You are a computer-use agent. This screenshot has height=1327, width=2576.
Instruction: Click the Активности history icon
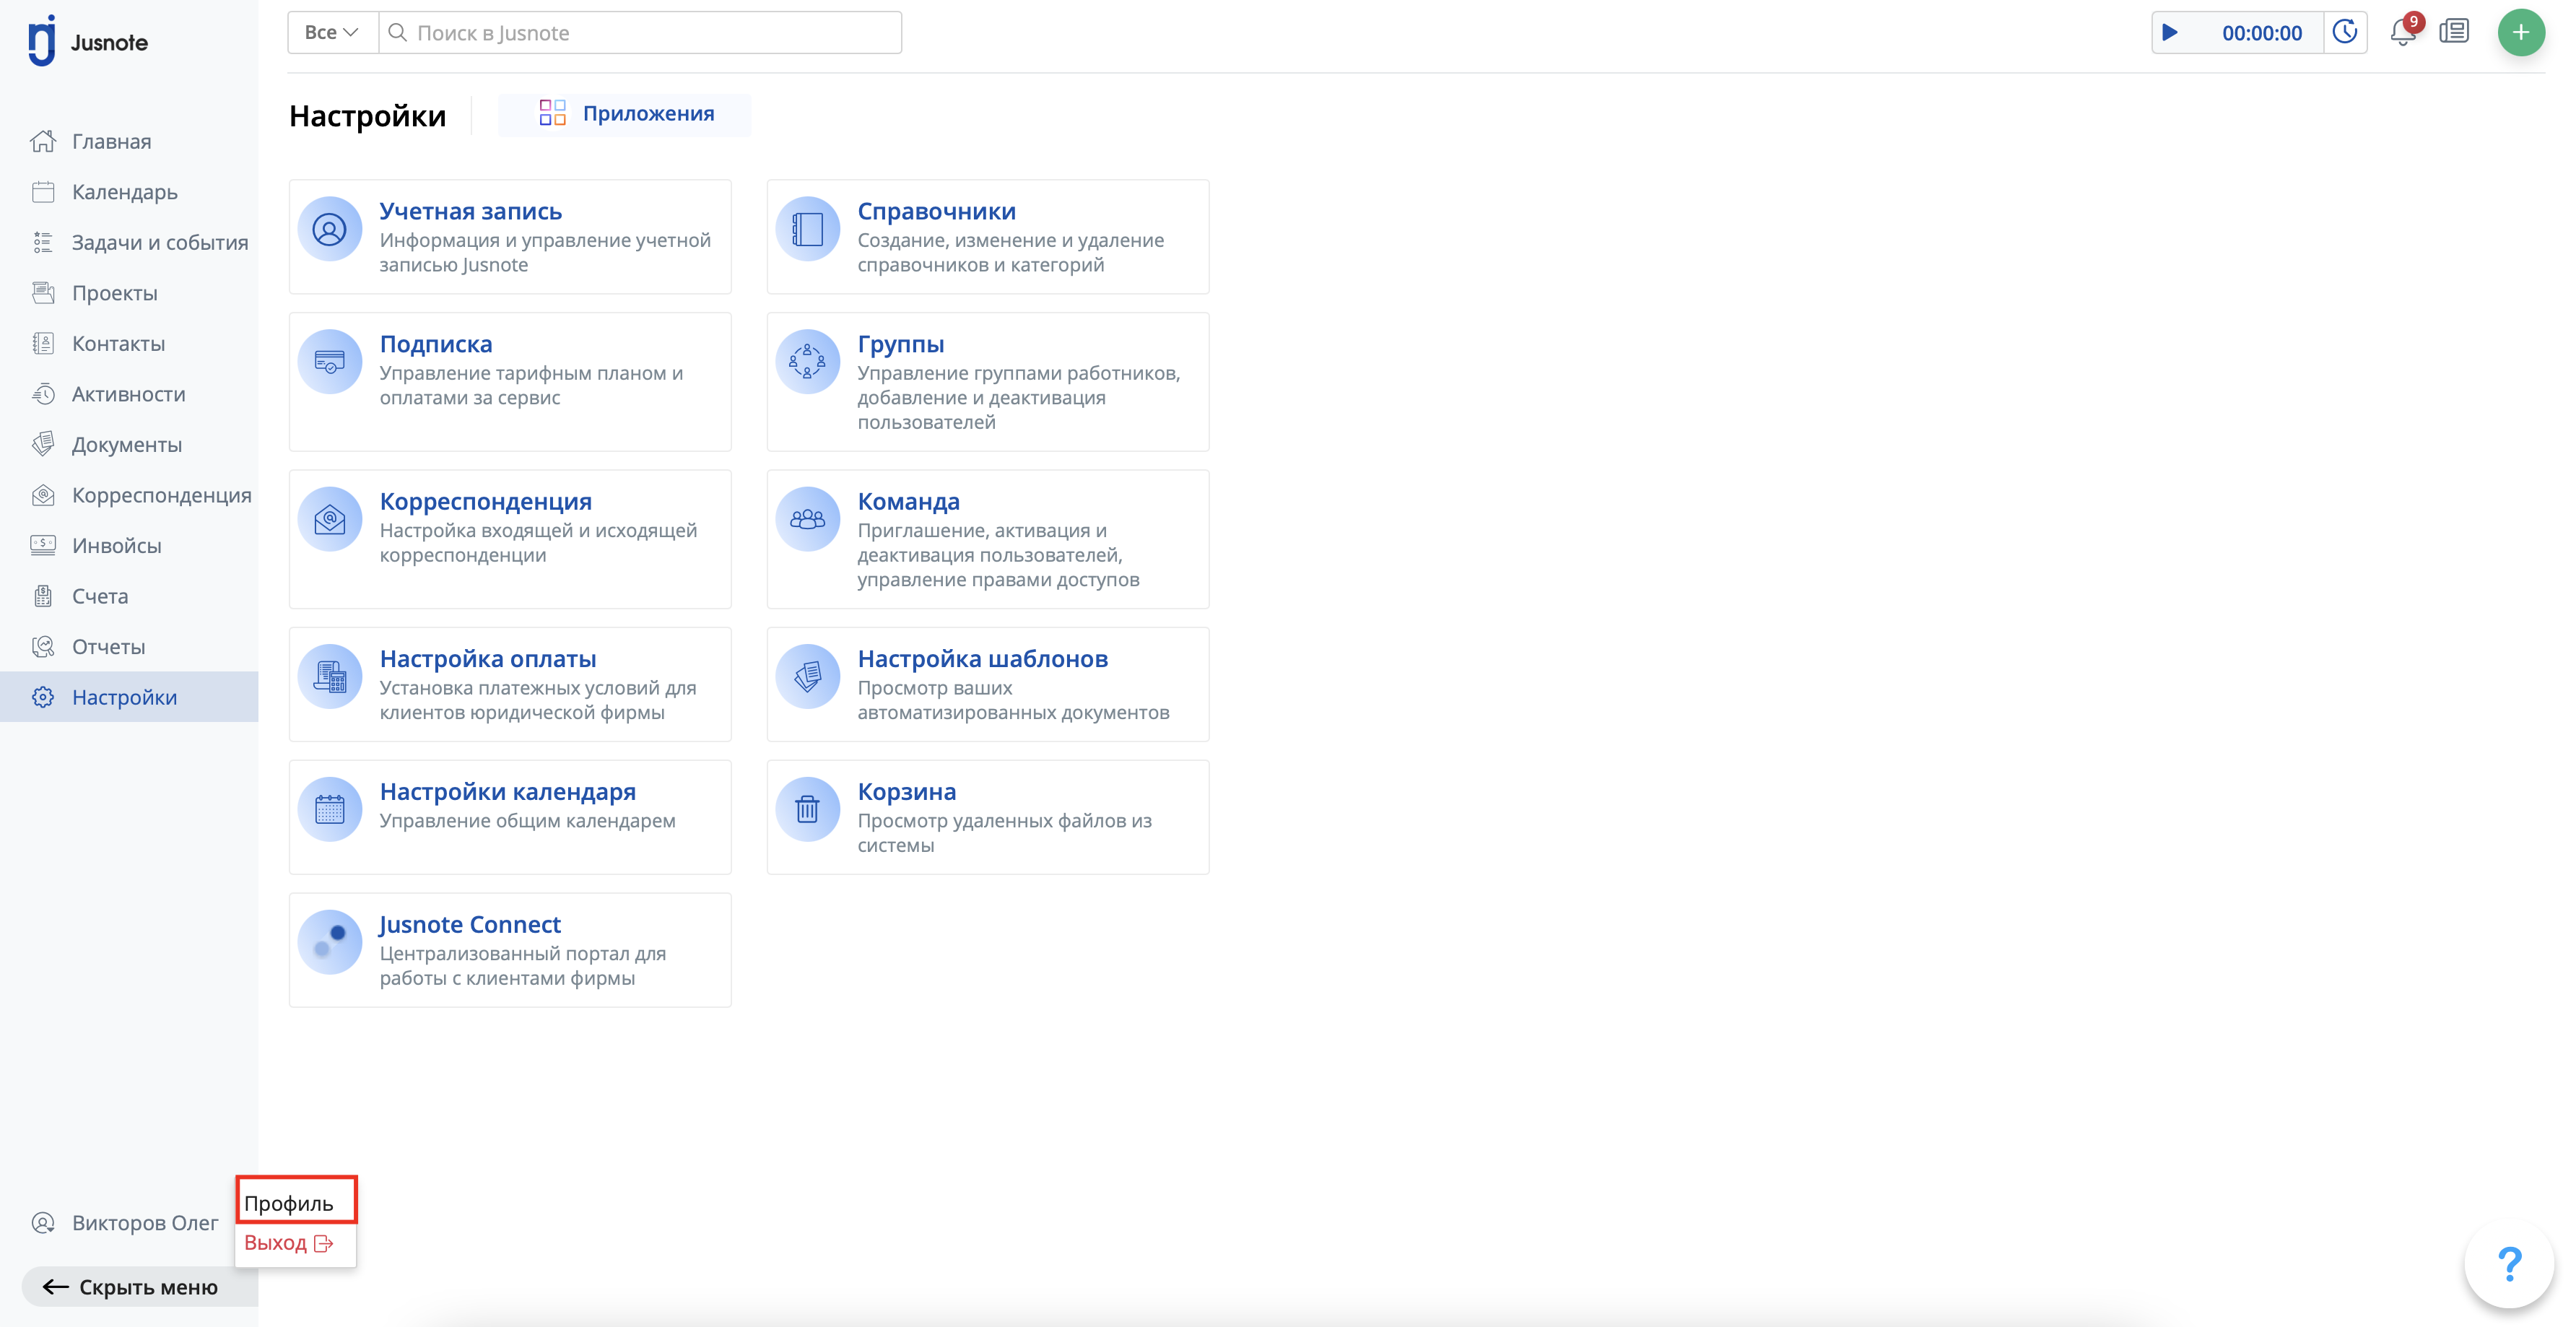[x=43, y=394]
